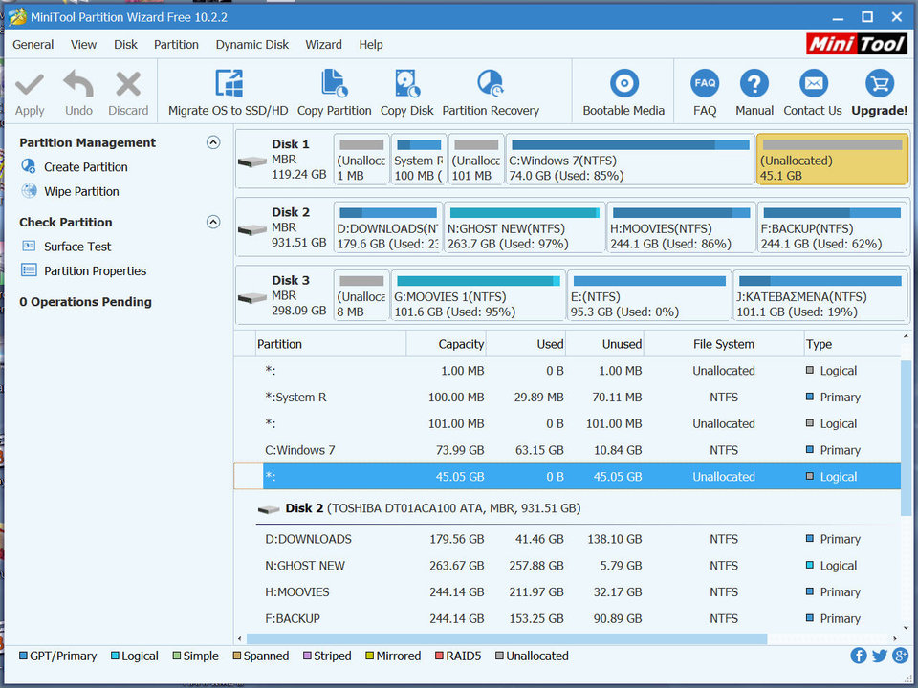Viewport: 918px width, 688px height.
Task: Click Create Partition in the sidebar
Action: click(x=85, y=167)
